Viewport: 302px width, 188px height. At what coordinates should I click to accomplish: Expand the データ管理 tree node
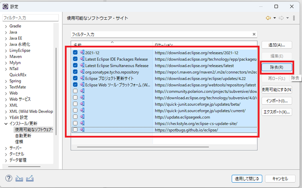6,161
